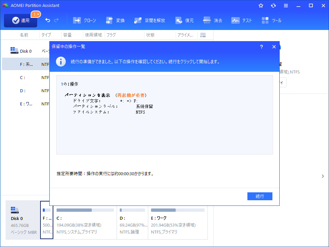Click the help question mark in dialog
329x247 pixels.
click(x=262, y=47)
